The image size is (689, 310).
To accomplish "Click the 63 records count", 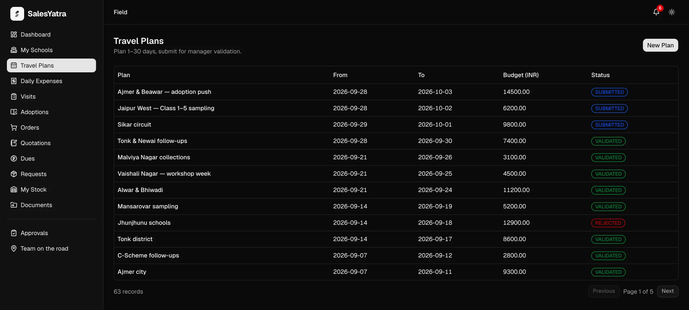I will point(128,292).
